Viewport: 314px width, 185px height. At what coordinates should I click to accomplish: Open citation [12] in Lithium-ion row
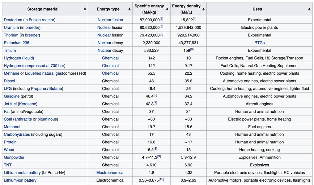[x=161, y=179]
